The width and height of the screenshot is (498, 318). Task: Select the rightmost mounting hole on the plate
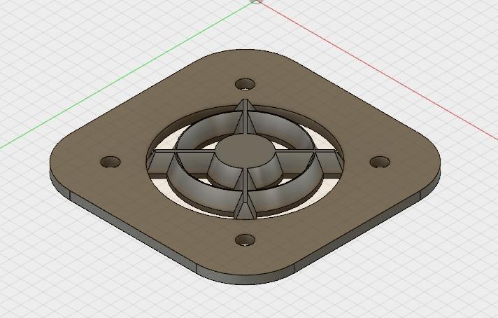pos(380,163)
